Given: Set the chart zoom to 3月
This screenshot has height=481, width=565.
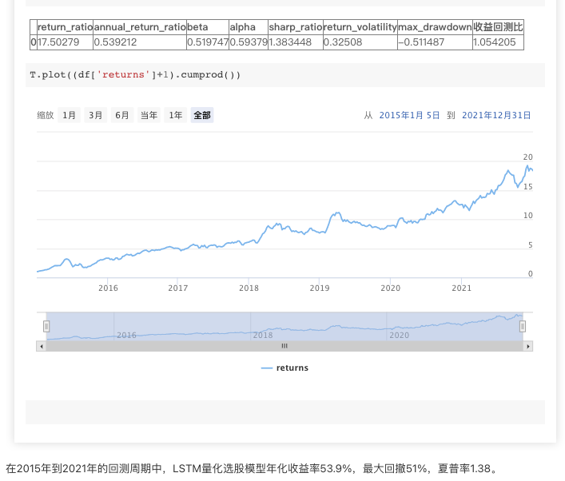Looking at the screenshot, I should click(96, 115).
